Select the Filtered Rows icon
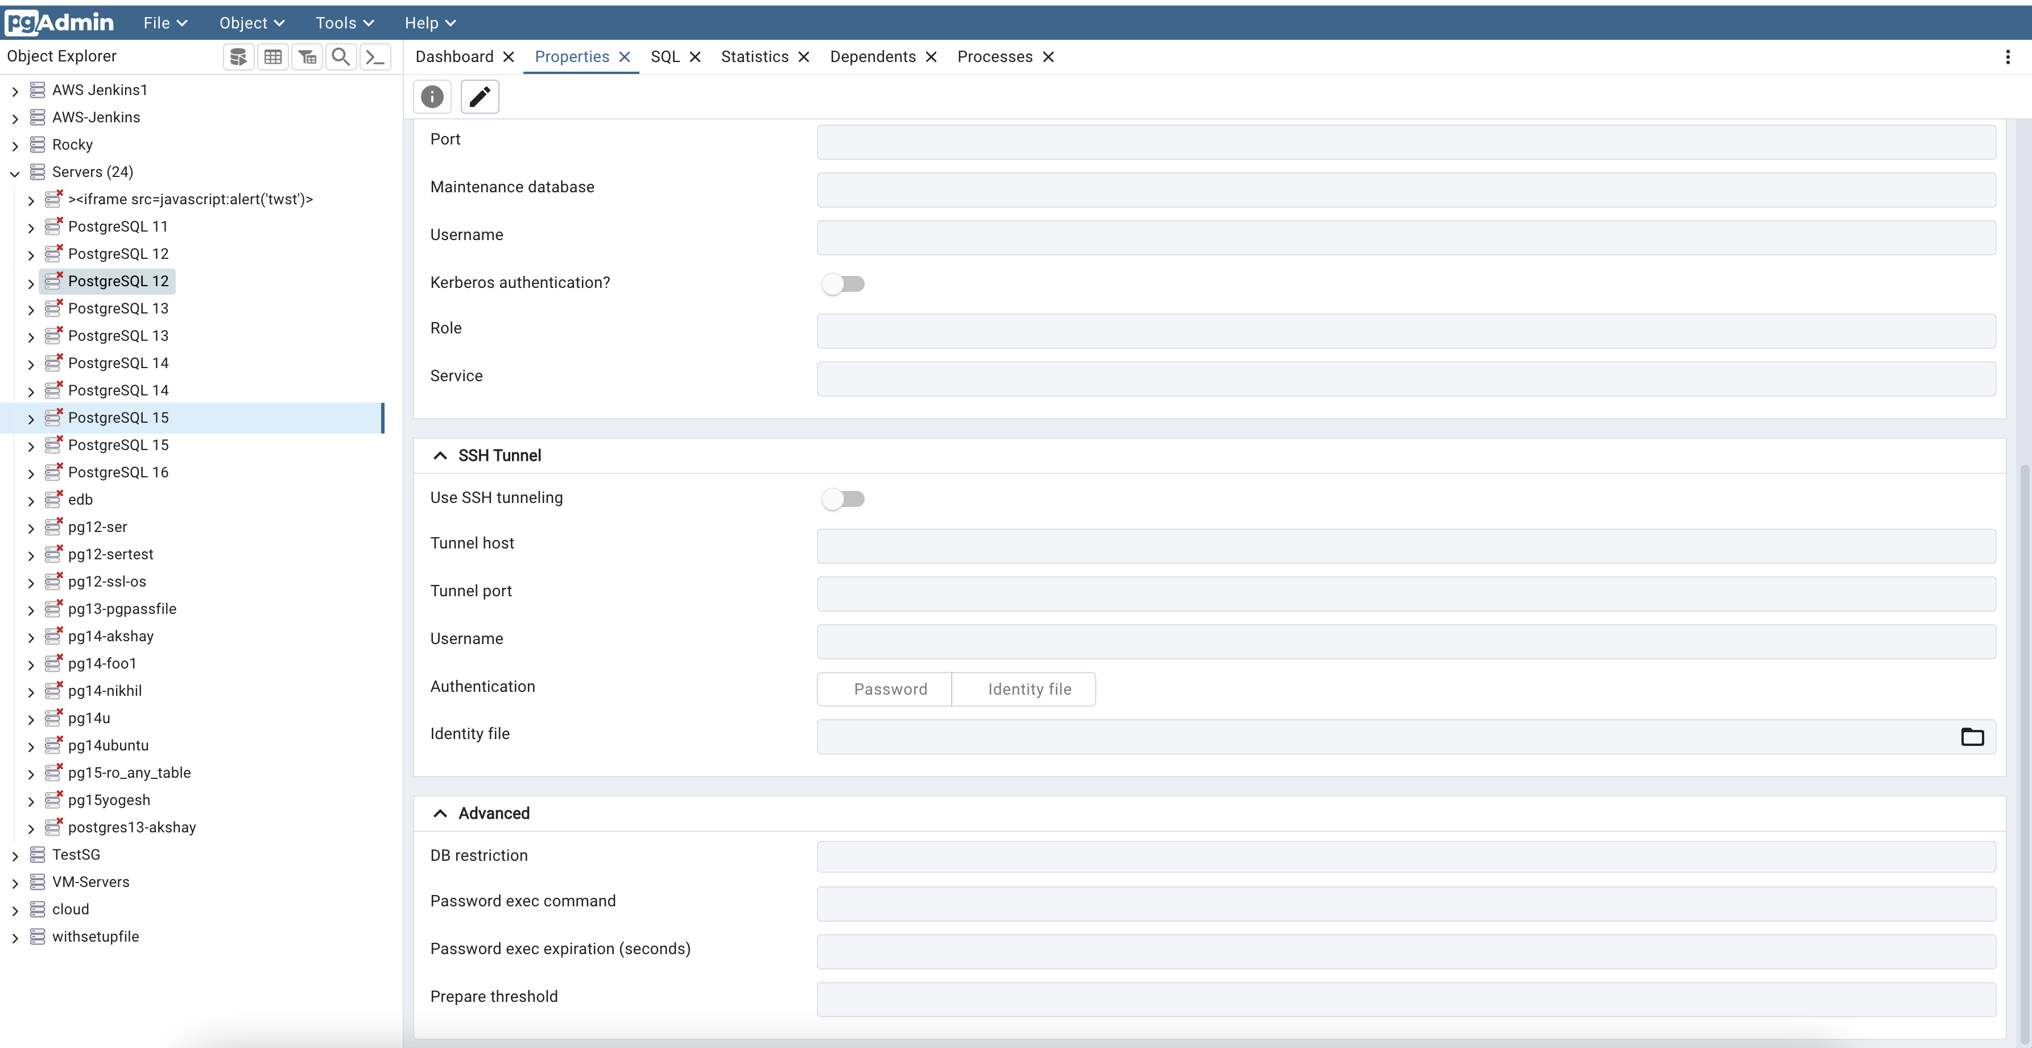The width and height of the screenshot is (2032, 1048). 308,56
